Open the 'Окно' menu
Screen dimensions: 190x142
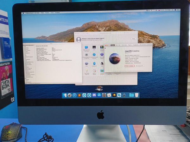tap(52, 13)
